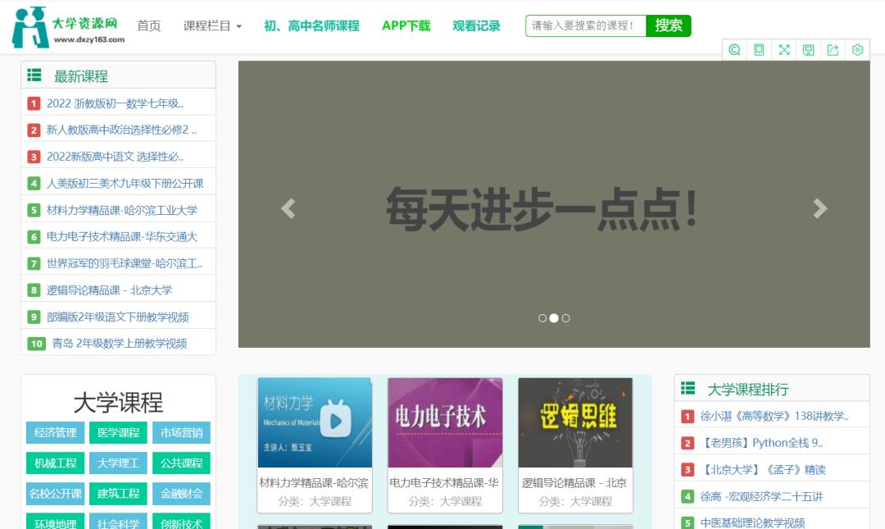Screen dimensions: 885x529
Task: Select the first carousel indicator dot
Action: pos(542,318)
